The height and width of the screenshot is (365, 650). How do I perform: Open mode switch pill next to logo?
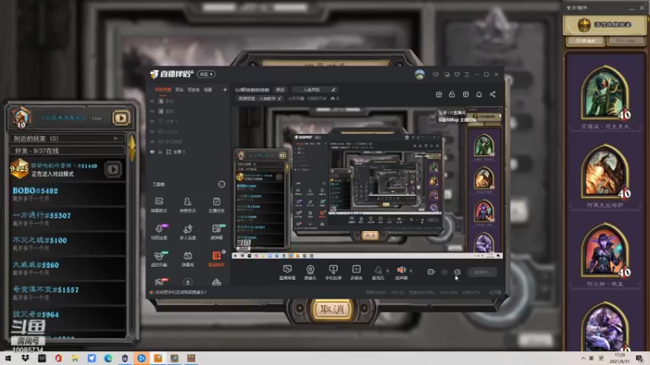click(x=206, y=74)
